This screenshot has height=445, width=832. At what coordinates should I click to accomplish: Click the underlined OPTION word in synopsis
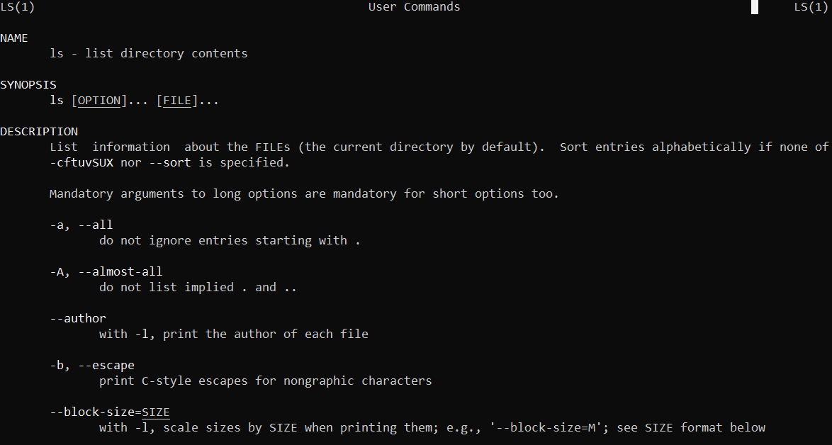point(99,100)
